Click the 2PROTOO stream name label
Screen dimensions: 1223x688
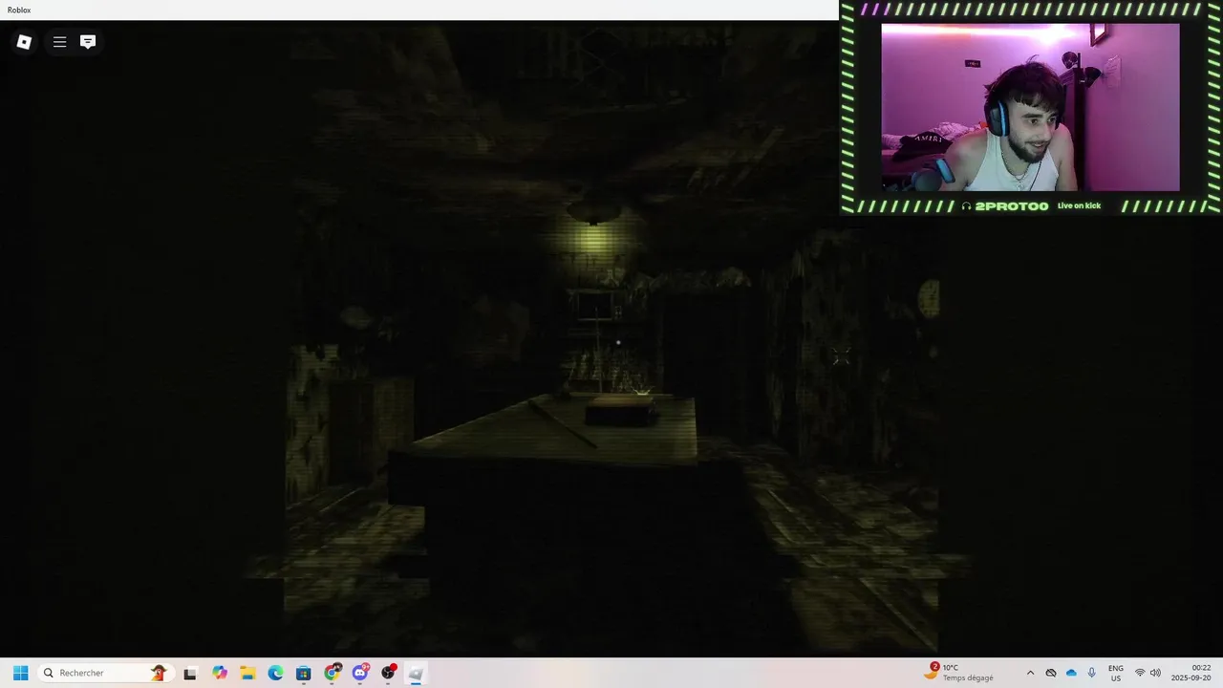tap(1012, 205)
